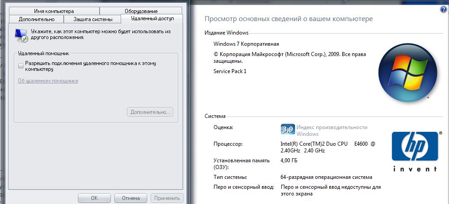Click the text Windows 7 Корпоративная

246,44
